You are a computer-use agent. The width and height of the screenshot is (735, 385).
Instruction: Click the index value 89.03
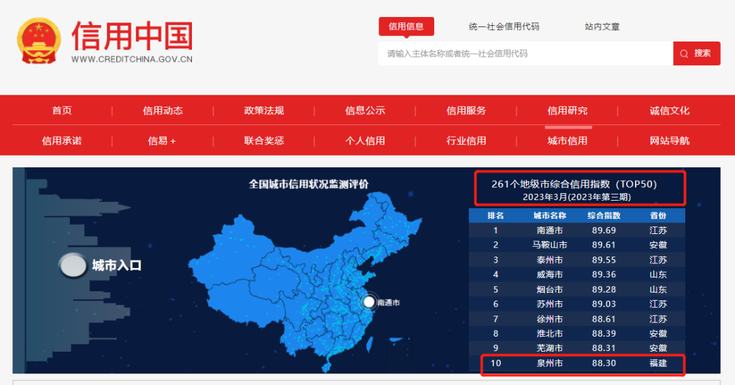tap(604, 304)
